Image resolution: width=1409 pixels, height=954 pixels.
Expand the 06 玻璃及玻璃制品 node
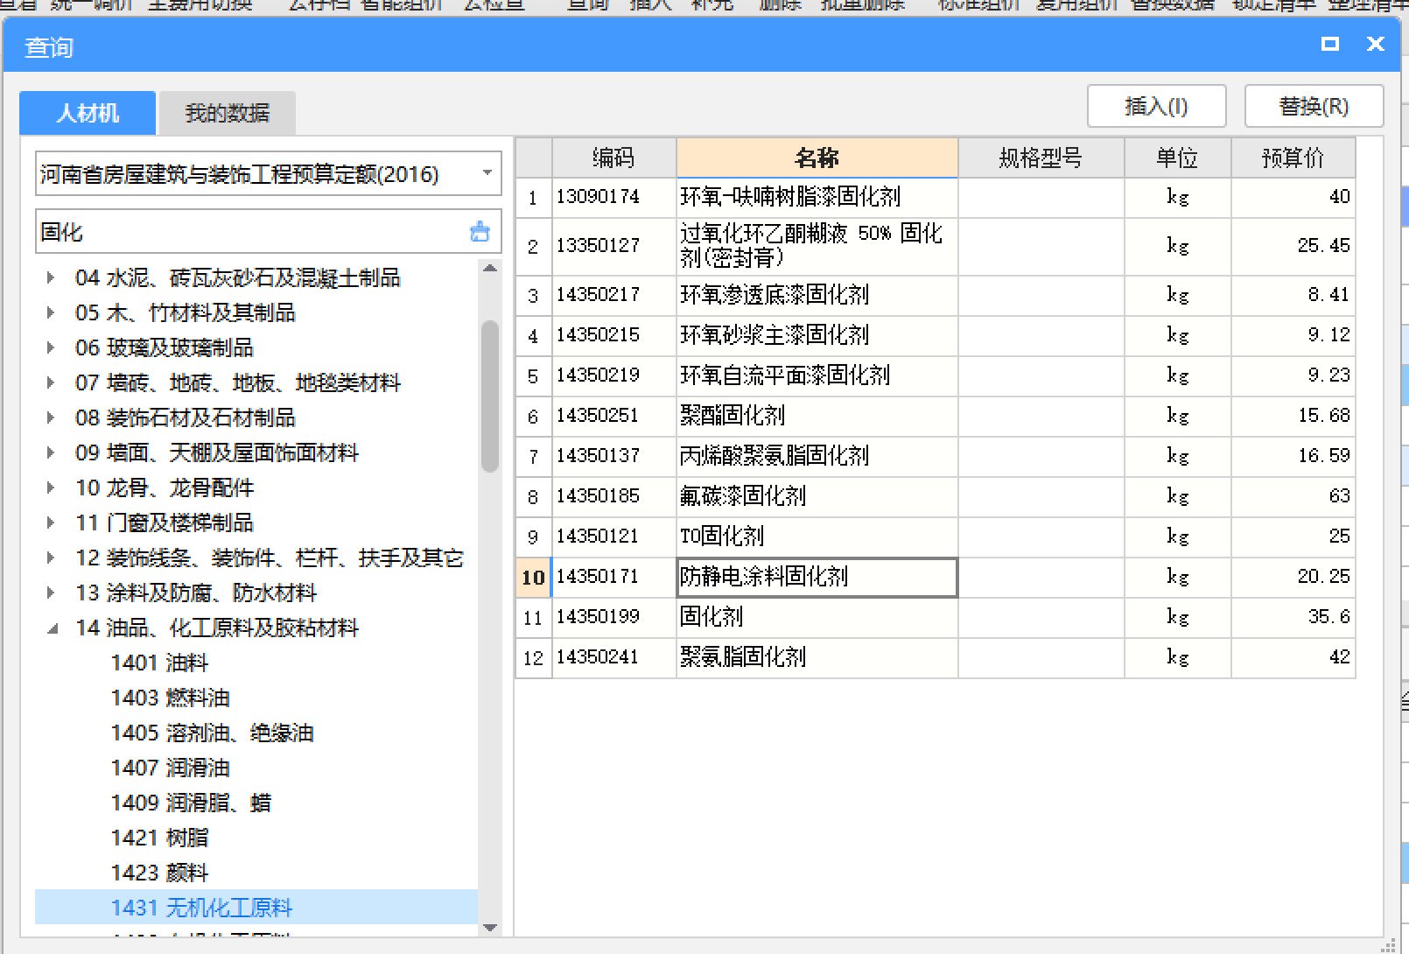(x=51, y=347)
